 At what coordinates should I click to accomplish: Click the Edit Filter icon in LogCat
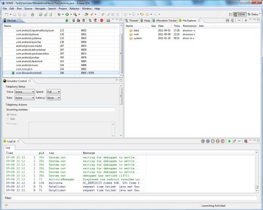(x=234, y=141)
